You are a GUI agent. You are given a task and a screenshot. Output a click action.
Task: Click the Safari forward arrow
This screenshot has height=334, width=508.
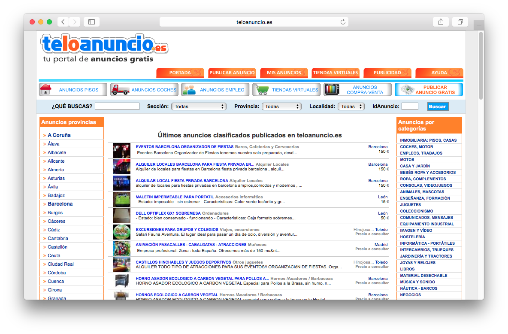(75, 22)
